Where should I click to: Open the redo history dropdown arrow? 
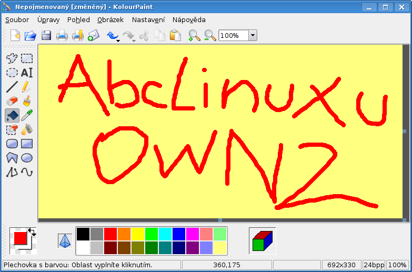coord(134,41)
